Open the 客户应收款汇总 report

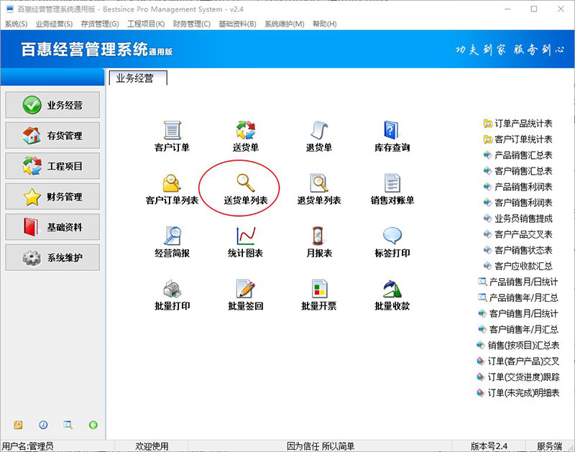point(517,266)
